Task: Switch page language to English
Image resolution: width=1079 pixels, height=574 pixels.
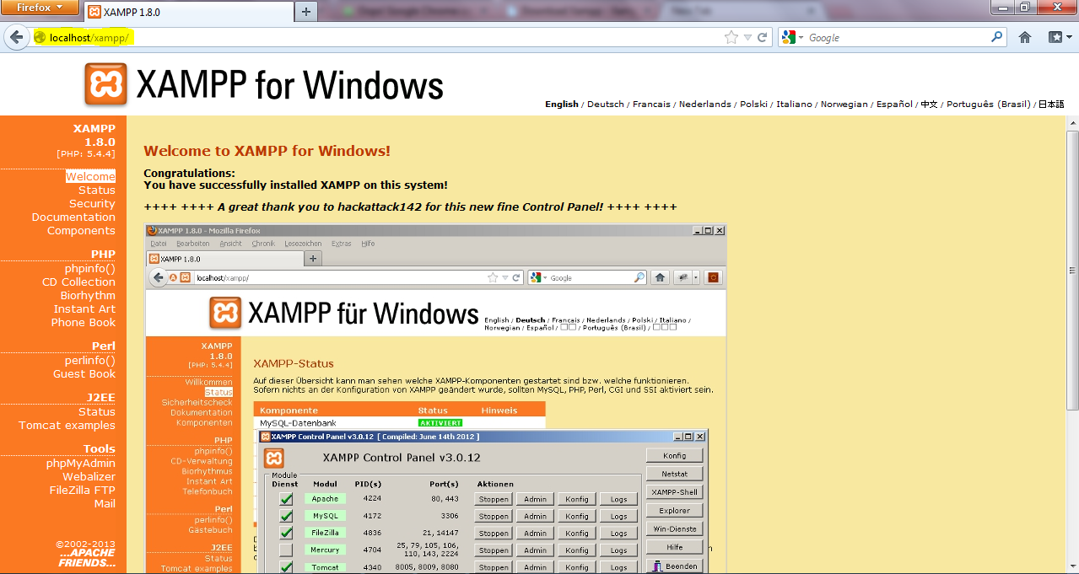Action: (562, 105)
